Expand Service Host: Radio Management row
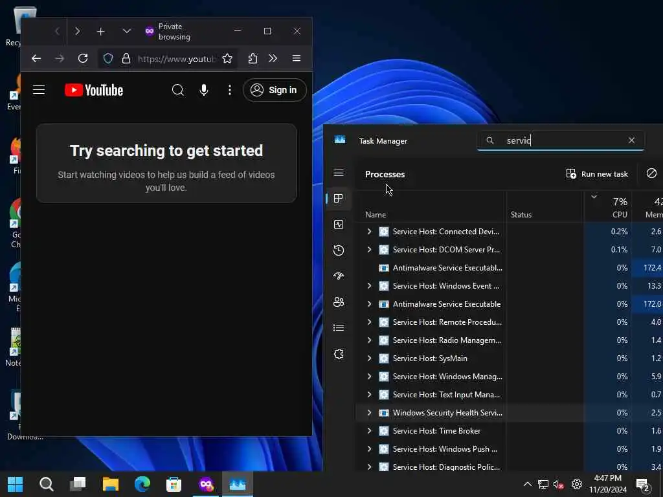The image size is (663, 497). click(x=369, y=340)
